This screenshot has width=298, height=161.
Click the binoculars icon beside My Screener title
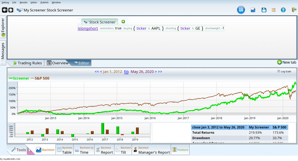[20, 10]
